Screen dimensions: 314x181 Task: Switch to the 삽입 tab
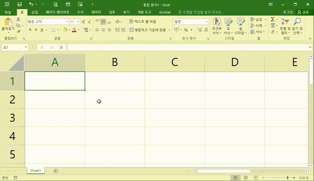click(x=35, y=12)
